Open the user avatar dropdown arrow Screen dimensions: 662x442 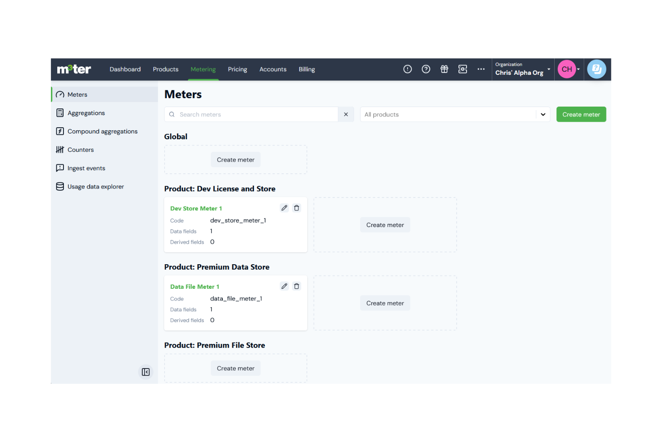pos(578,69)
